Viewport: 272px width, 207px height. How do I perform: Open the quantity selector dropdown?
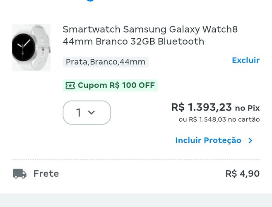click(87, 113)
